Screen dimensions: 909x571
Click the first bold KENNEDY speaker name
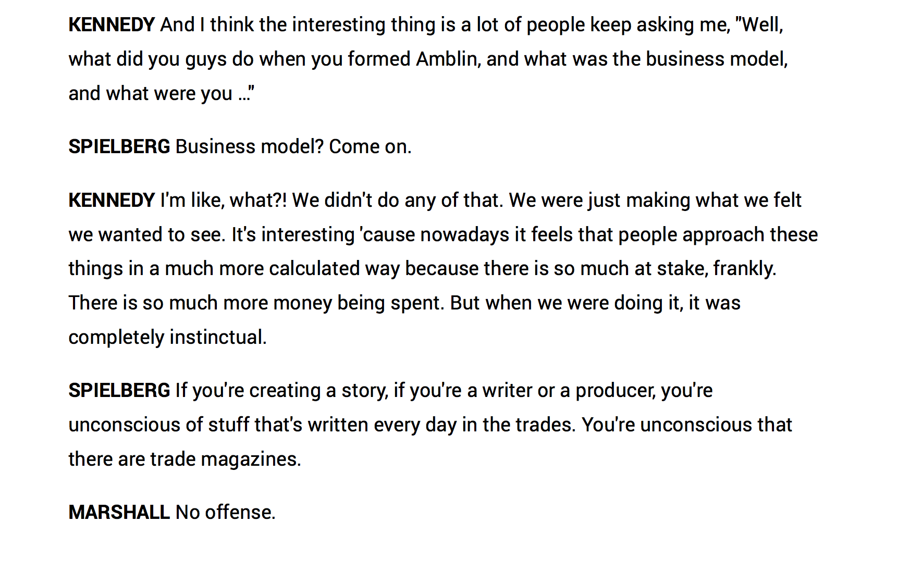(x=112, y=24)
